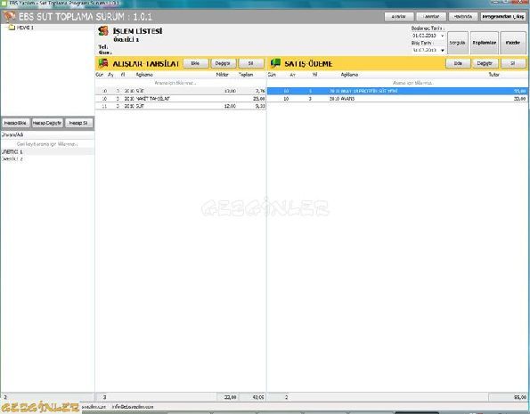Select the folder icon in the tree
This screenshot has width=530, height=414.
[x=12, y=28]
